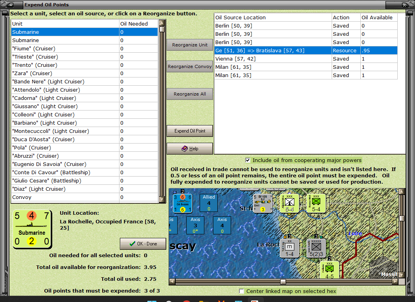Select "Abruzzi" (Cruiser) row
Image resolution: width=415 pixels, height=302 pixels.
[x=84, y=156]
